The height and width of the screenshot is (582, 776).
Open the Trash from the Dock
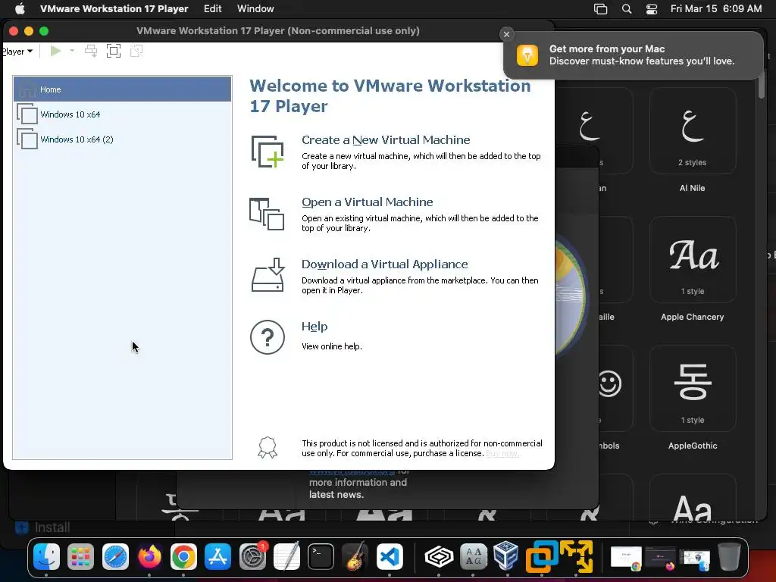click(x=729, y=557)
